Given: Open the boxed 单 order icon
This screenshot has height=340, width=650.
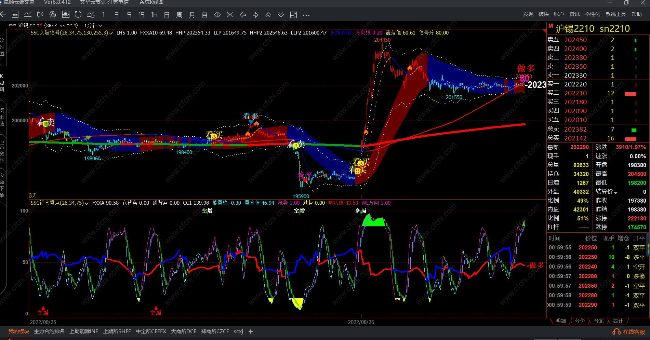Looking at the screenshot, I should tap(66, 14).
